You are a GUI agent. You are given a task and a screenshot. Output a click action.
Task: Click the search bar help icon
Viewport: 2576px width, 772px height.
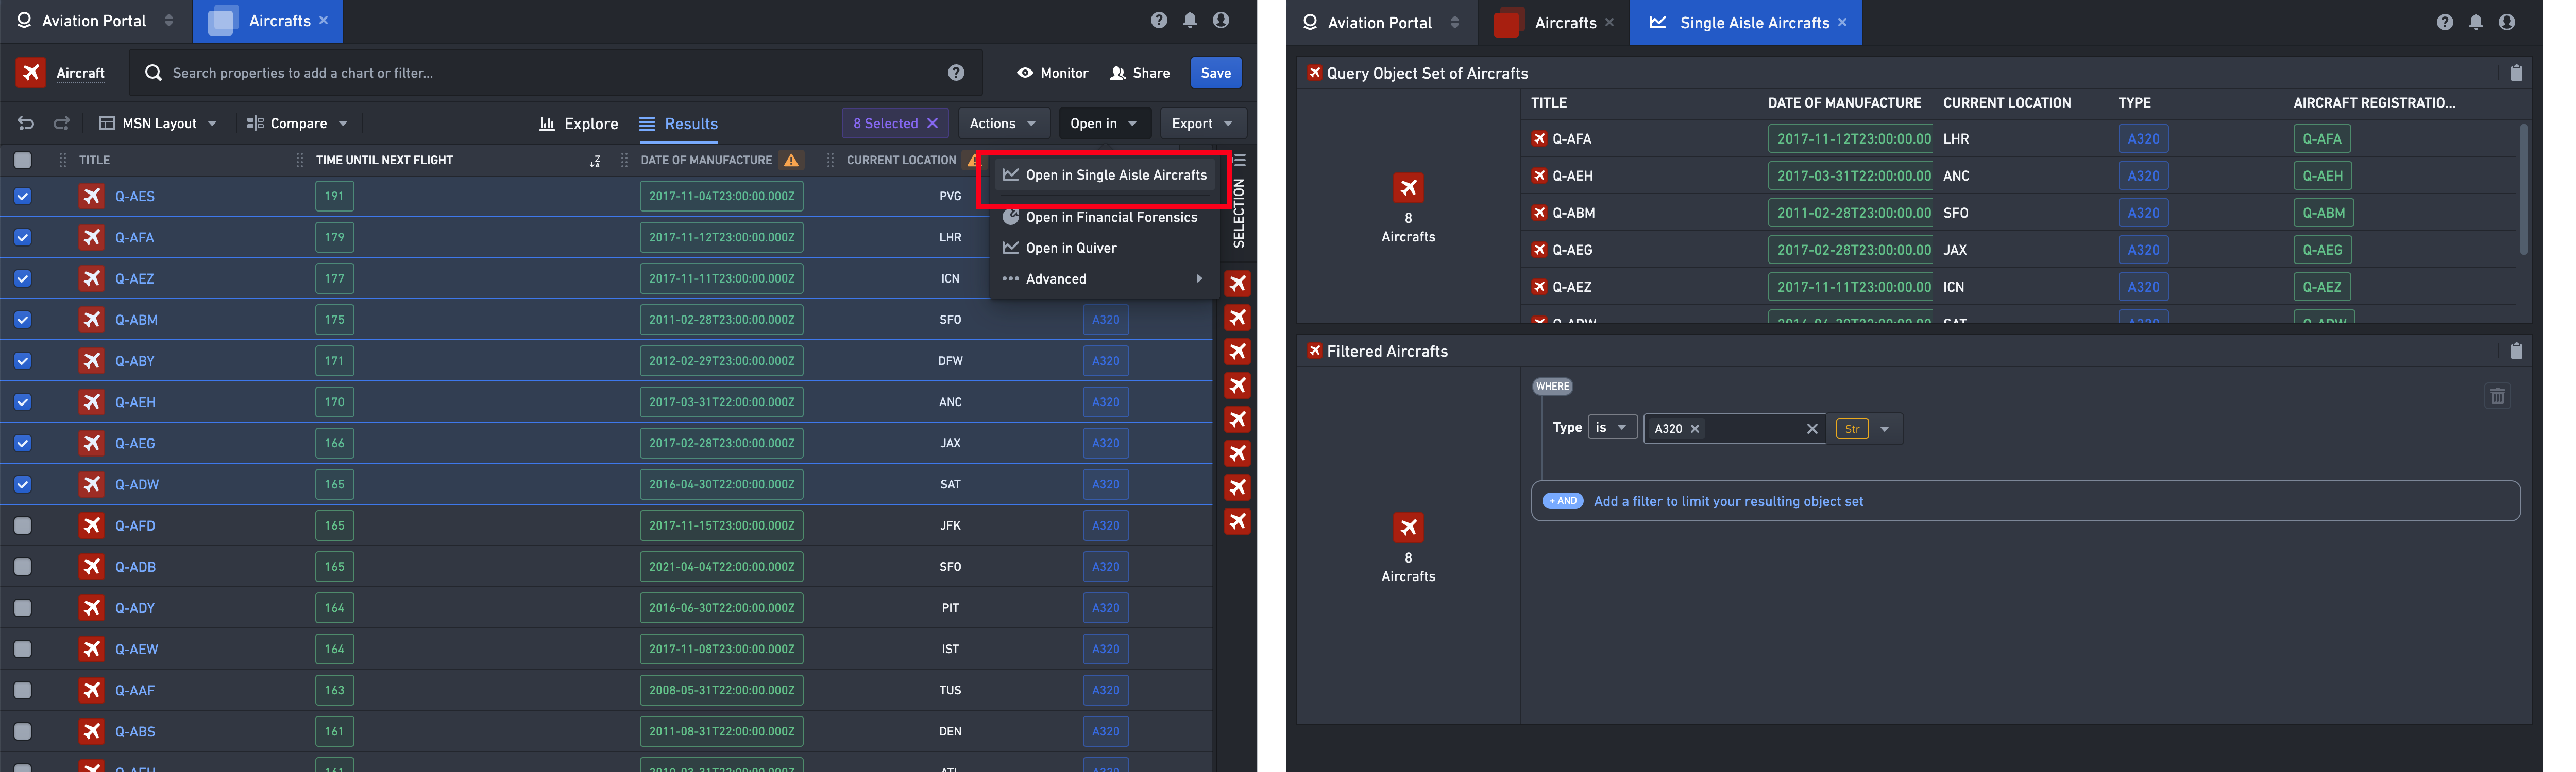pyautogui.click(x=956, y=73)
